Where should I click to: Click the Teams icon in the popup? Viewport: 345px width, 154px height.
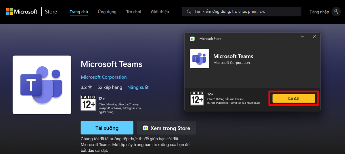200,59
